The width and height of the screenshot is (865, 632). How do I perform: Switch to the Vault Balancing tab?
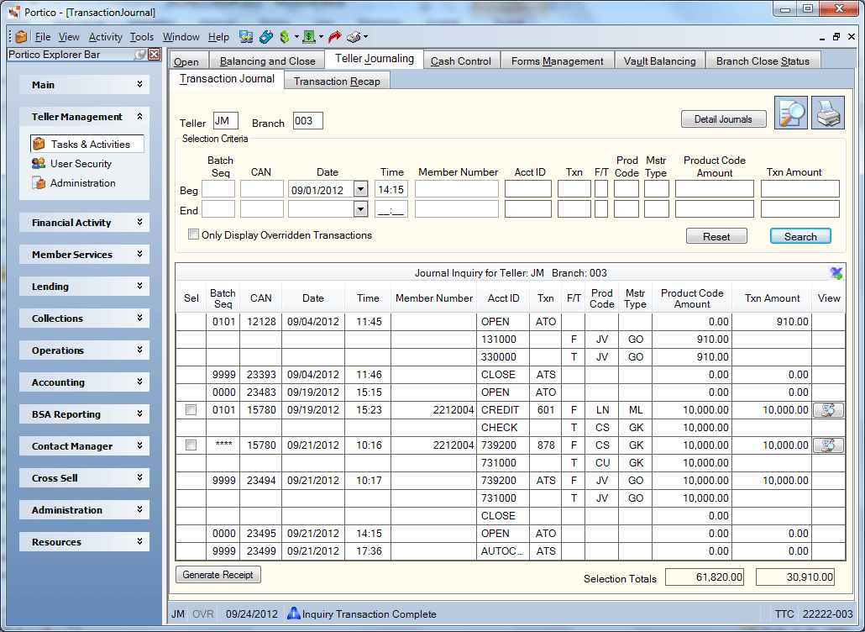click(660, 61)
